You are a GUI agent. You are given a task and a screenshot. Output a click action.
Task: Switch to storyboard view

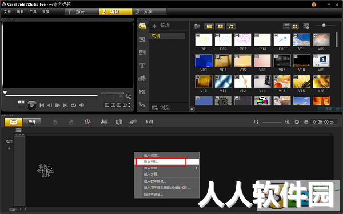[13, 122]
